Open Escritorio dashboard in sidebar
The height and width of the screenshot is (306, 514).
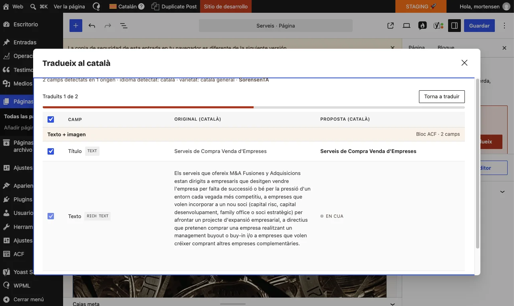pos(26,24)
